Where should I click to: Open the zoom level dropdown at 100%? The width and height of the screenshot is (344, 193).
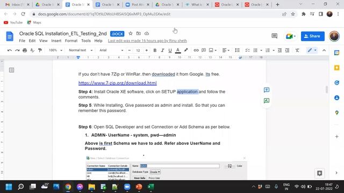55,50
